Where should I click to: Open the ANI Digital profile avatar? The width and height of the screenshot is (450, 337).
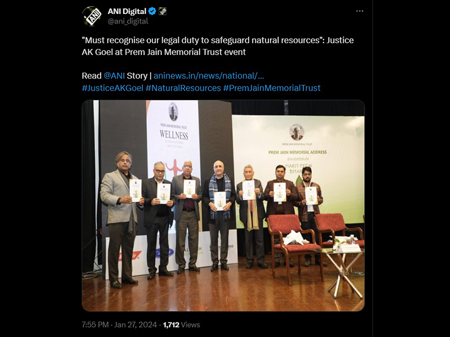(x=92, y=16)
